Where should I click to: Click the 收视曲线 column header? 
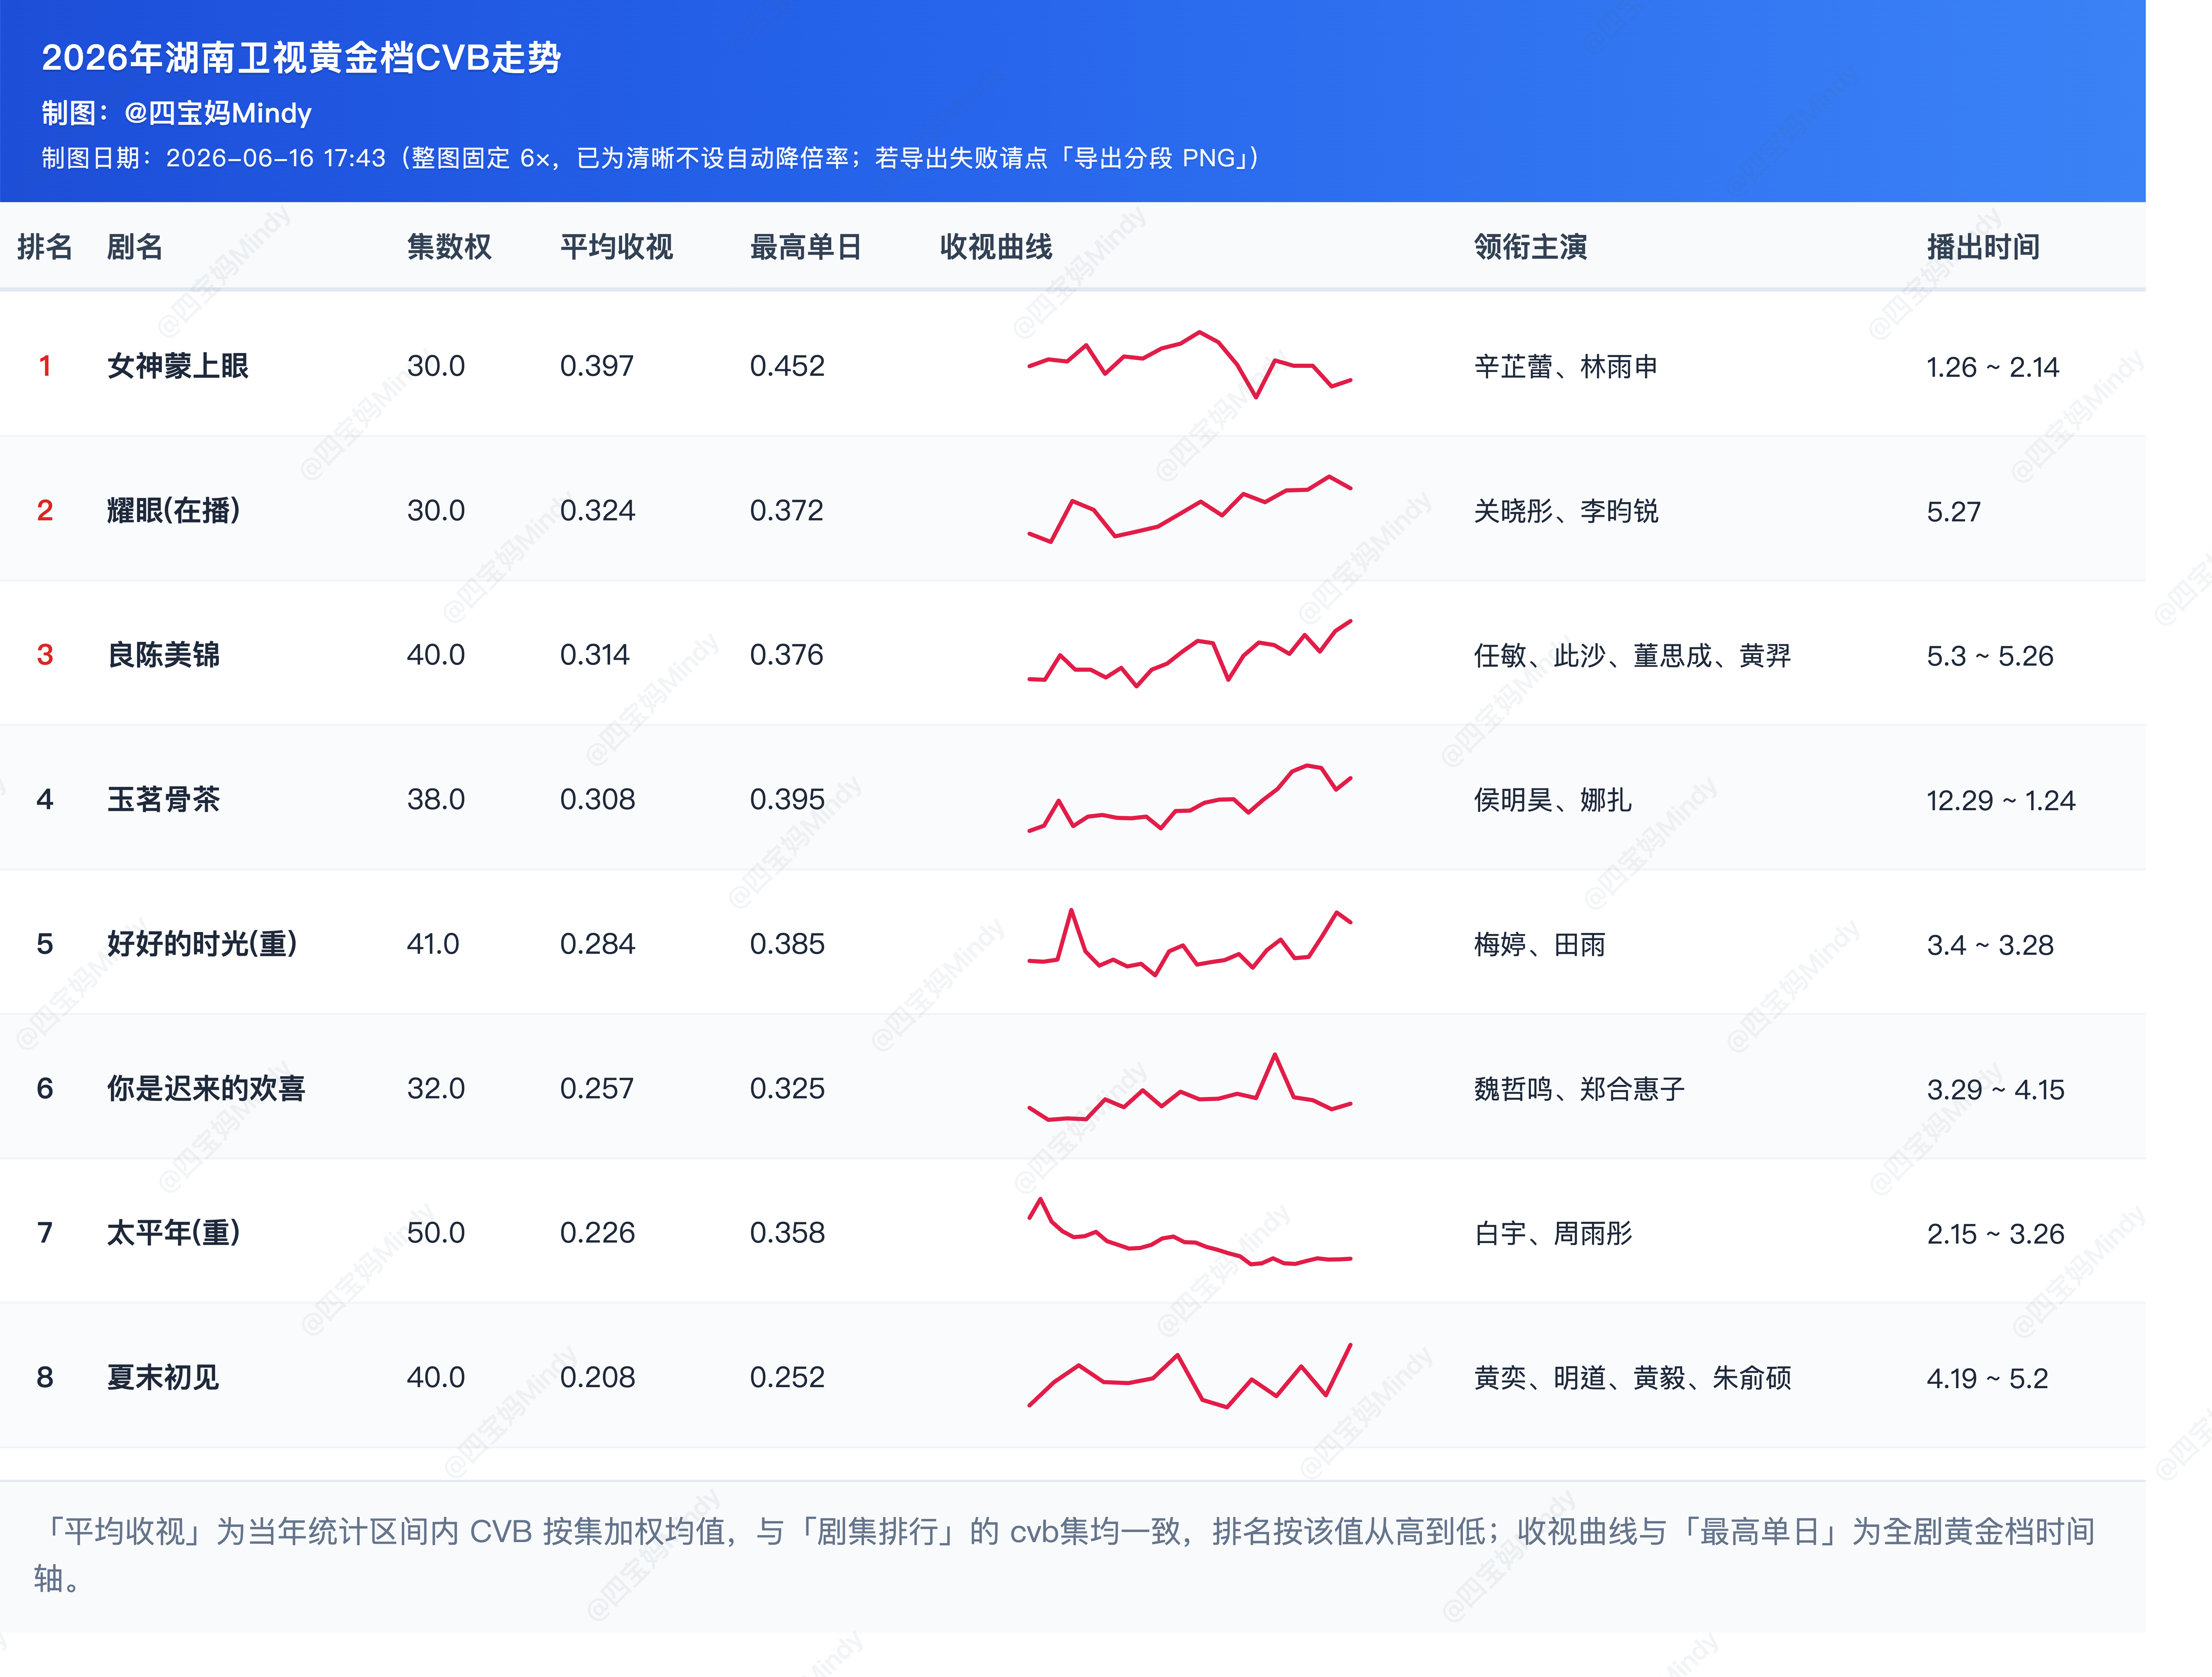coord(996,247)
